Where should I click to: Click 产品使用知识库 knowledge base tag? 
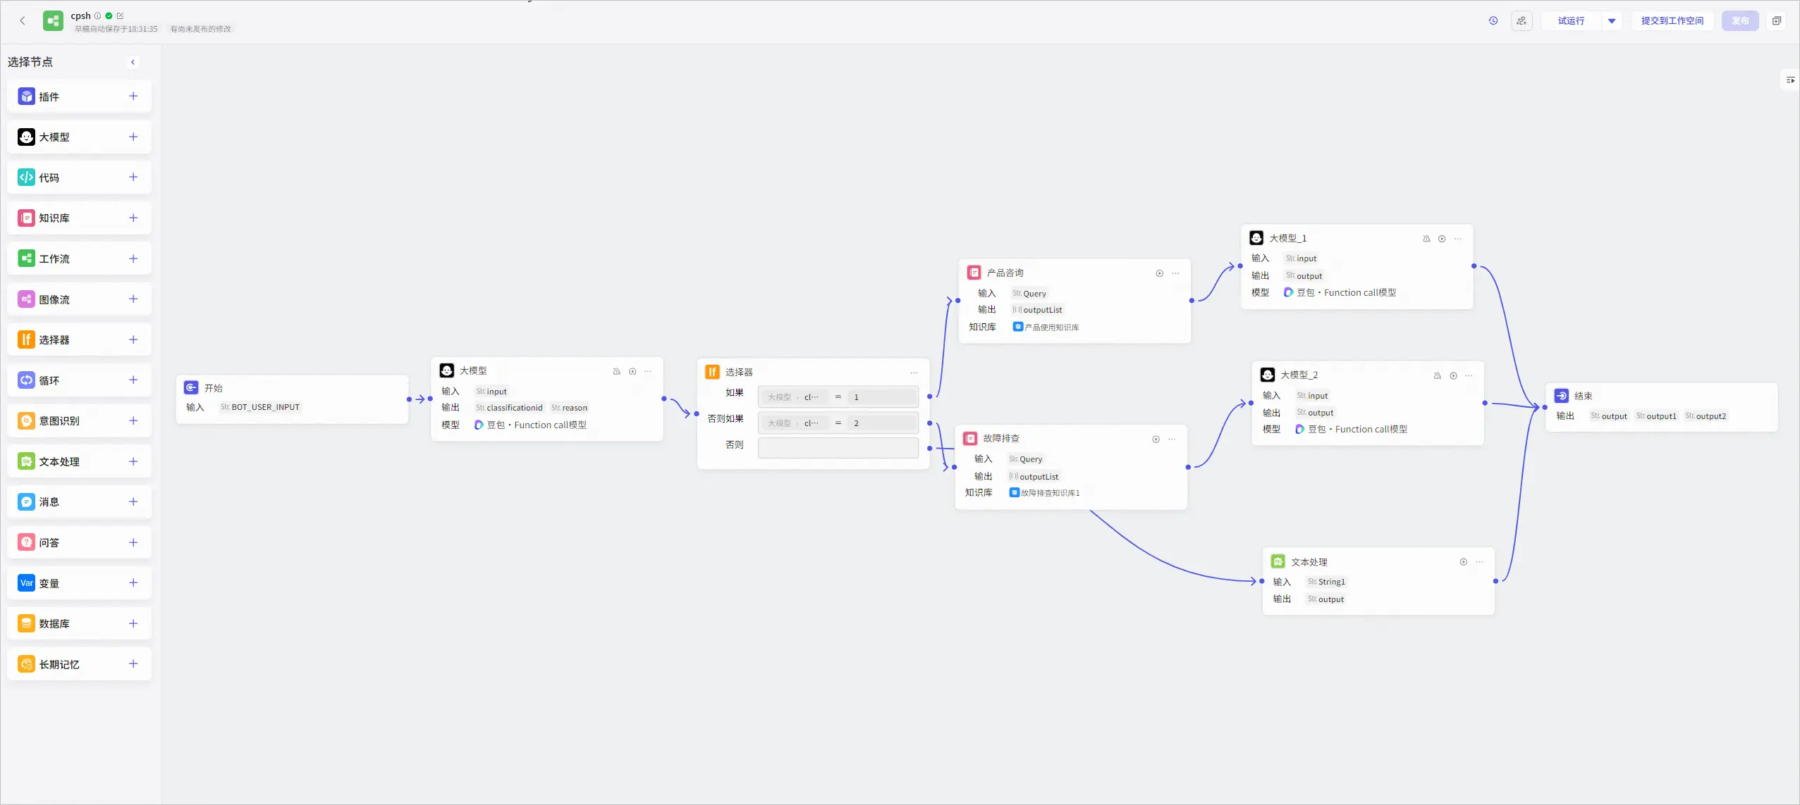click(1046, 327)
